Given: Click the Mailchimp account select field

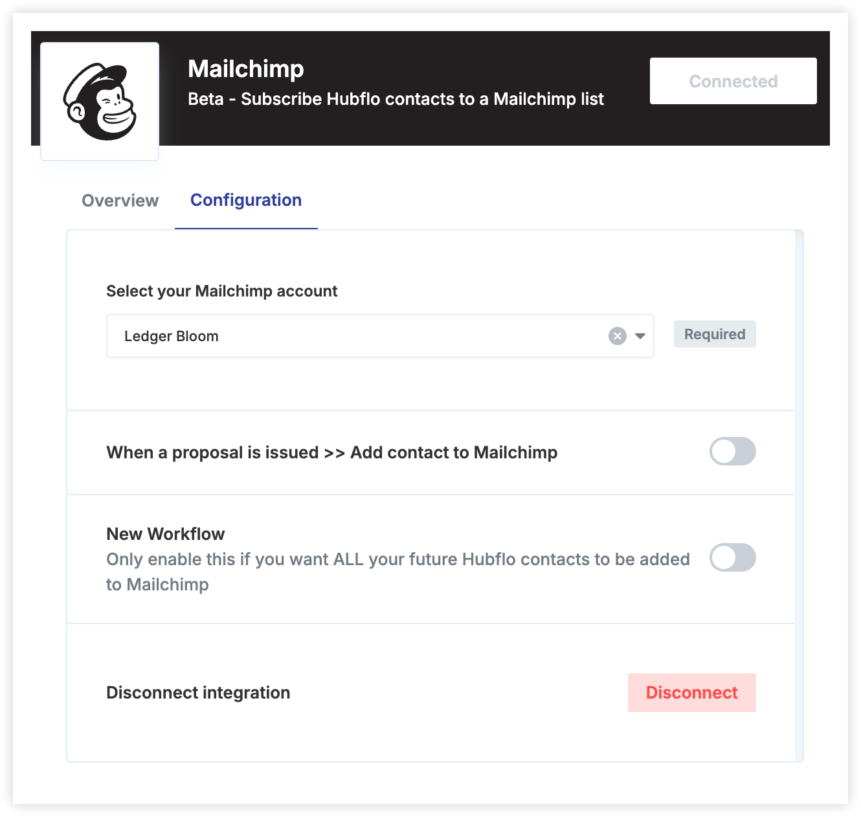Looking at the screenshot, I should point(380,336).
